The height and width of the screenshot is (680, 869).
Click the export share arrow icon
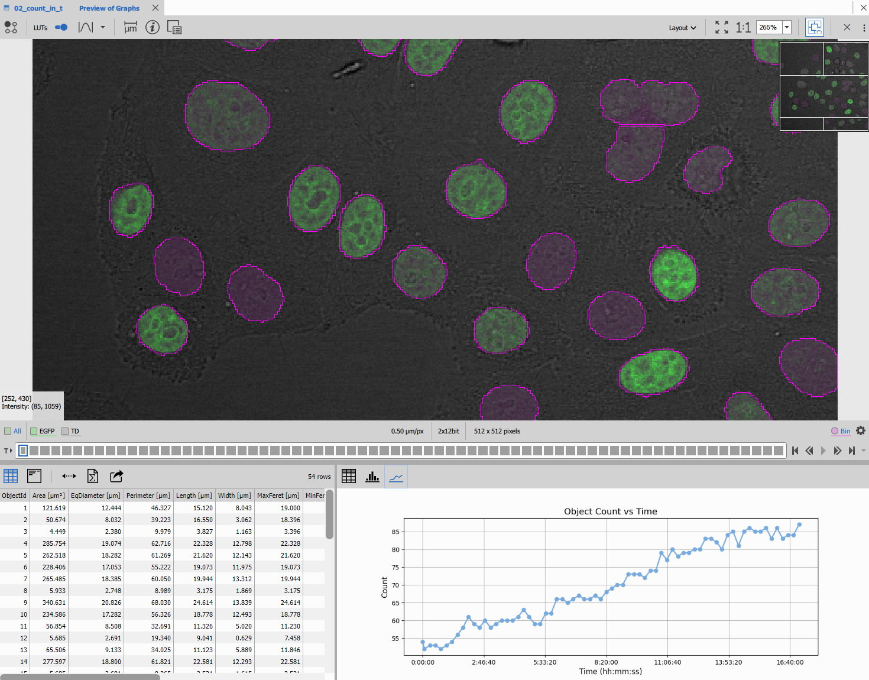pyautogui.click(x=116, y=476)
